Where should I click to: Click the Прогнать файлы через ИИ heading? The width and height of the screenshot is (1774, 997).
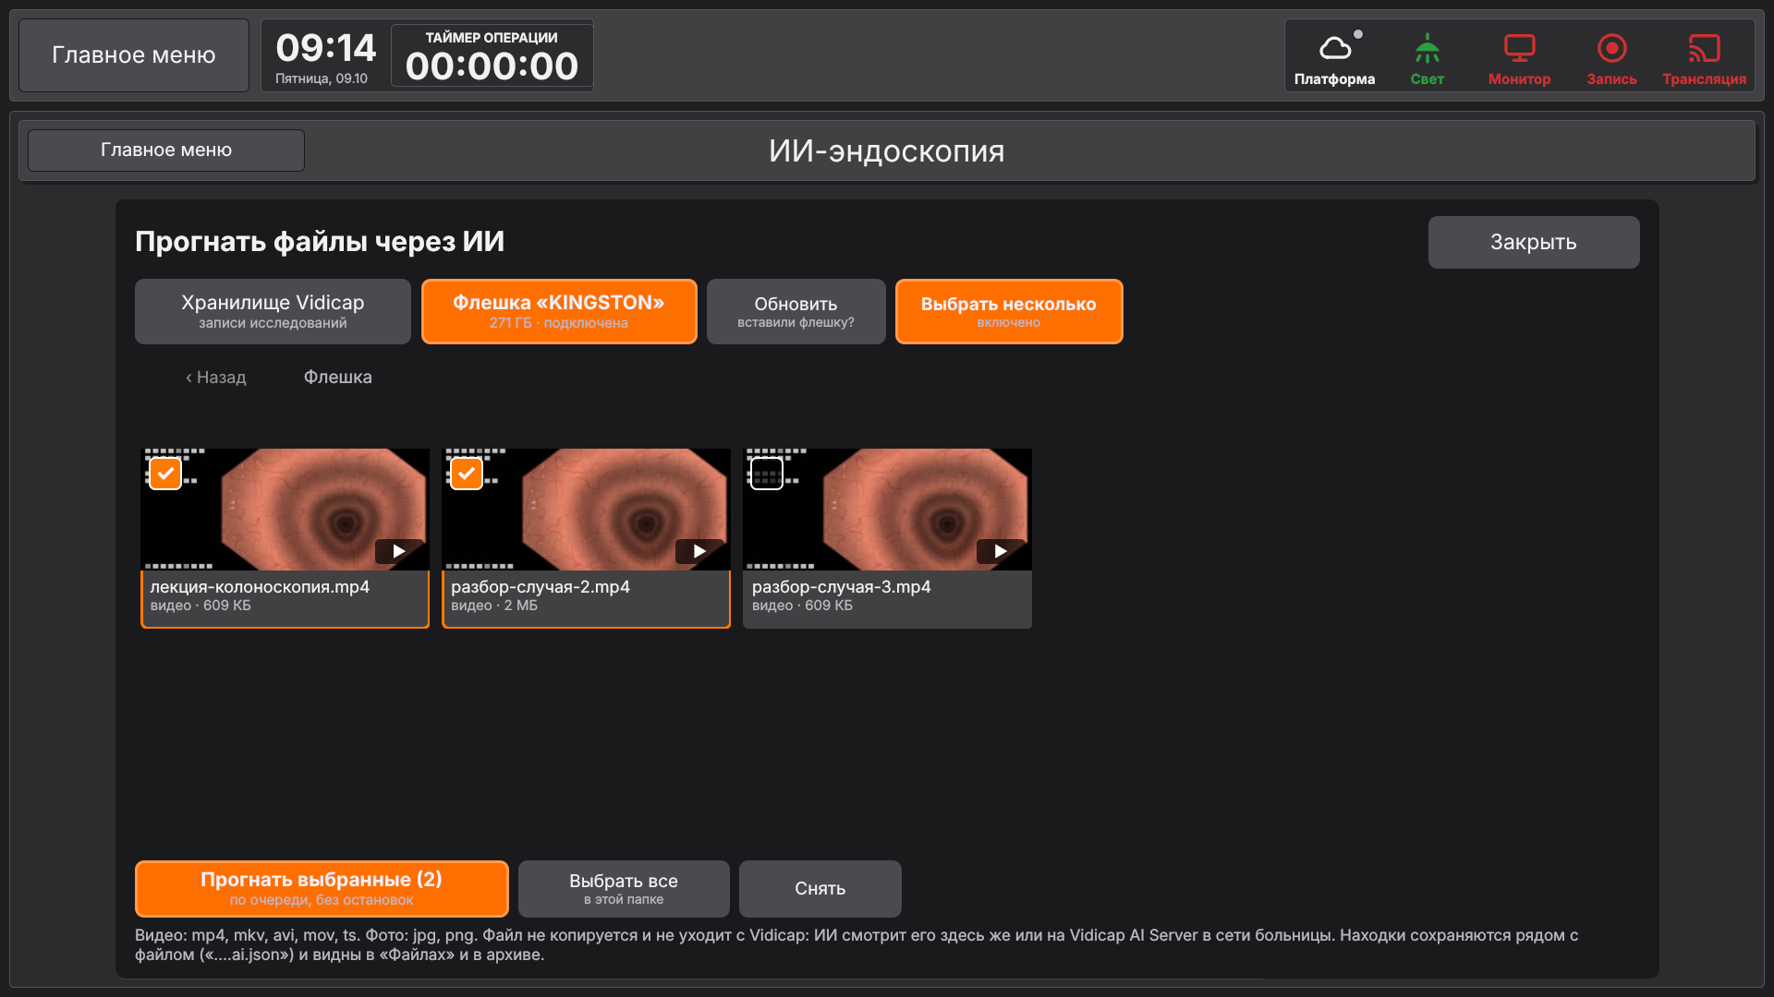(320, 242)
